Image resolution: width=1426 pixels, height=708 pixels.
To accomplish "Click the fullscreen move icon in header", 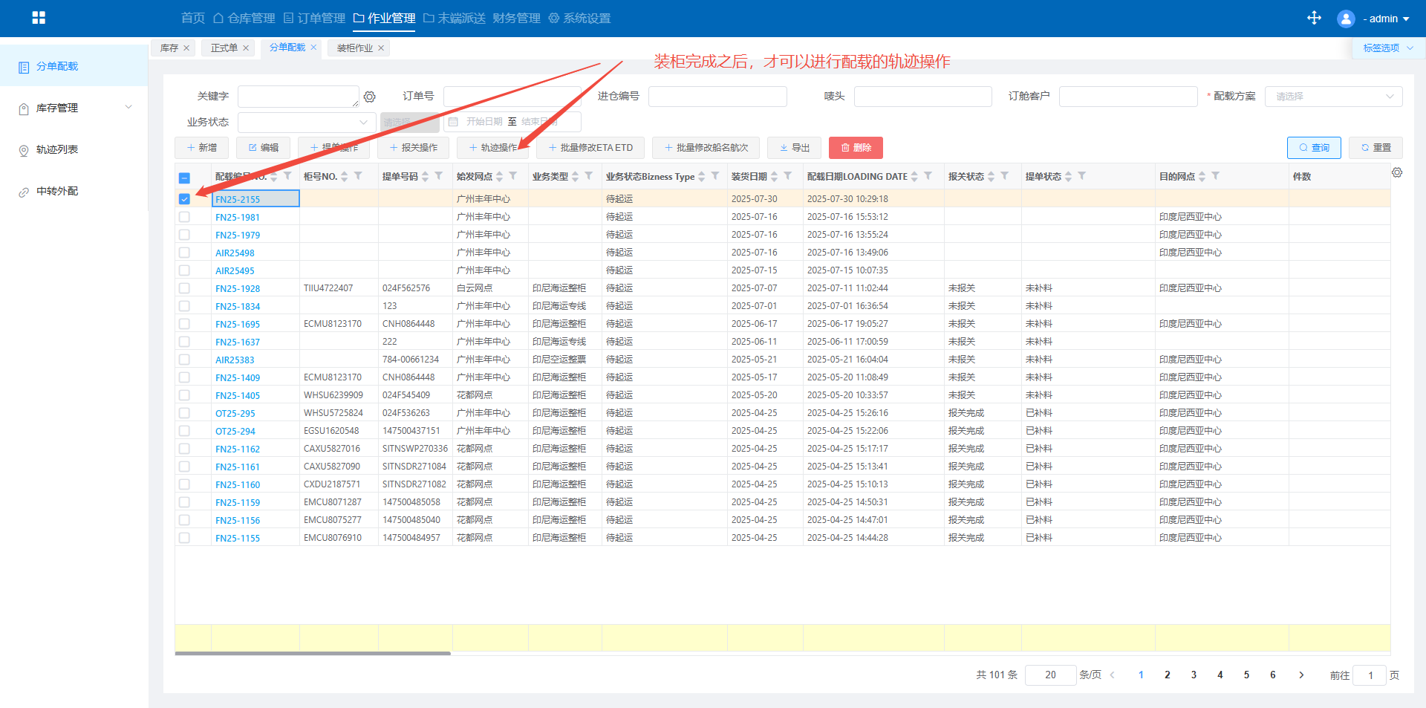I will pyautogui.click(x=1314, y=18).
